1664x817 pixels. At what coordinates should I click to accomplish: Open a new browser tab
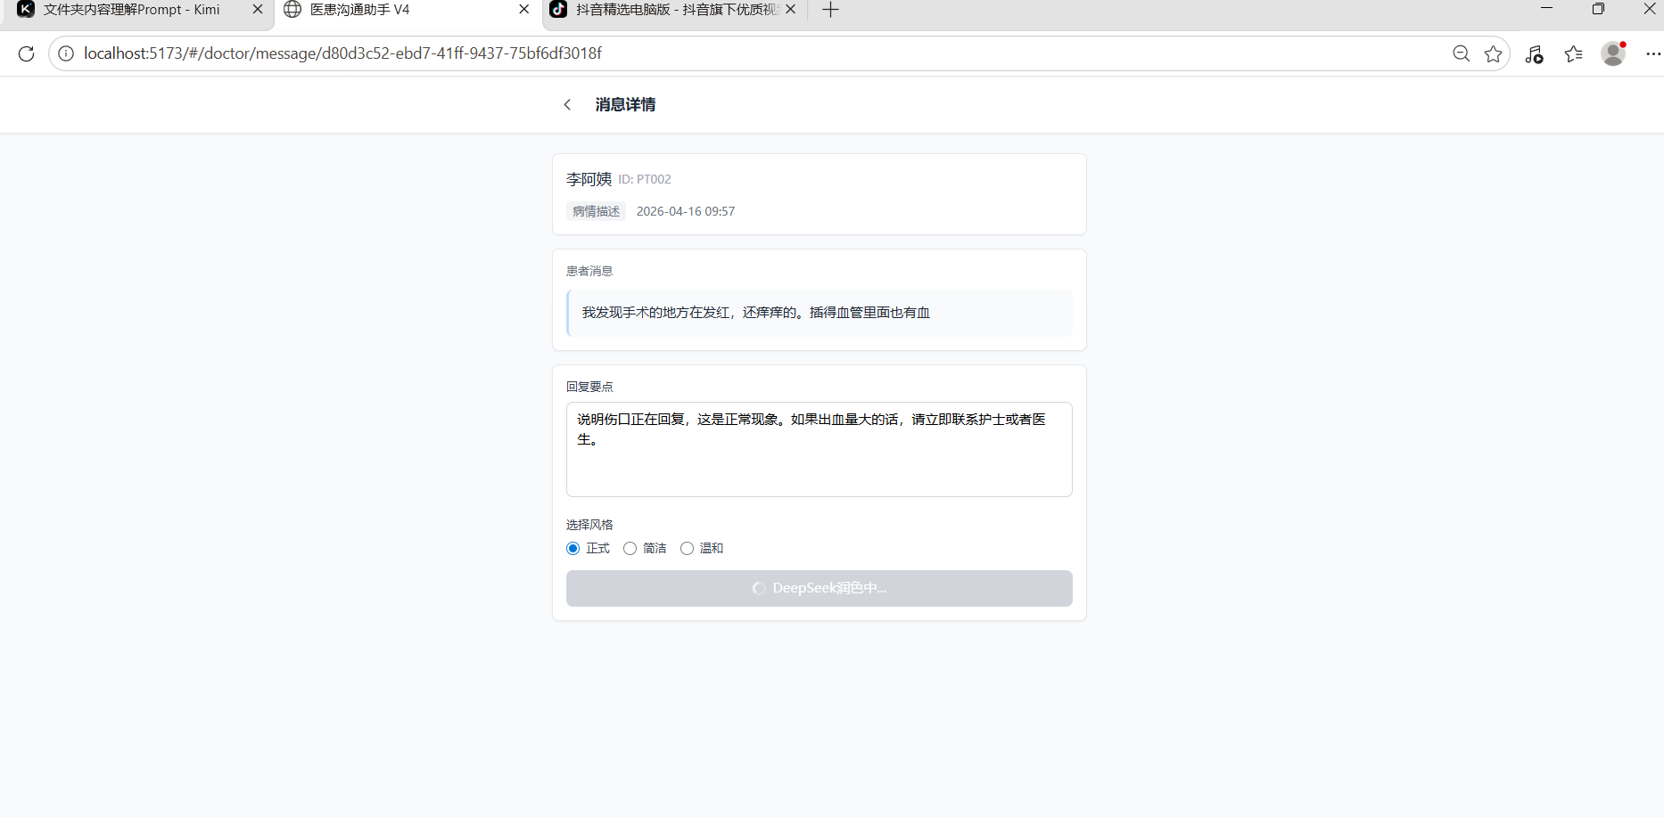pos(830,10)
